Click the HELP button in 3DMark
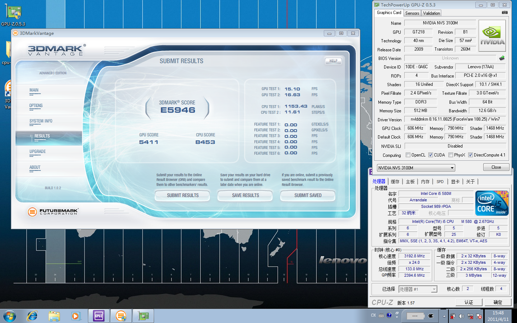Viewport: 517px width, 323px height. [x=333, y=61]
